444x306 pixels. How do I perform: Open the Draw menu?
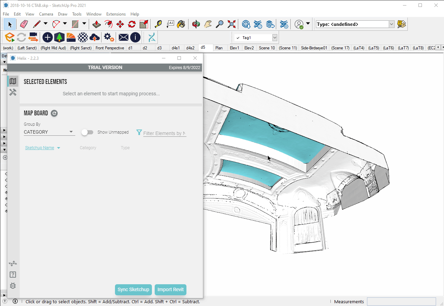coord(62,14)
